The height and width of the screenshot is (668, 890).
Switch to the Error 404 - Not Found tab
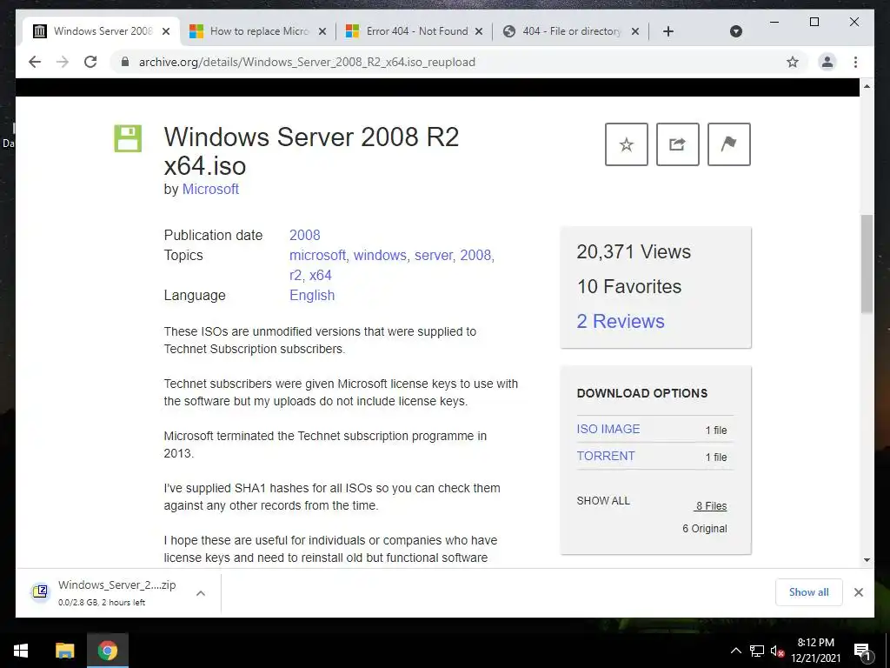point(415,31)
